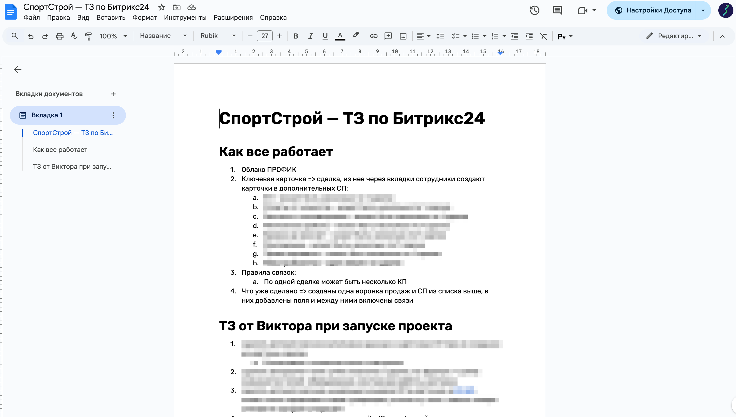The image size is (736, 417).
Task: Open the Название paragraph style dropdown
Action: point(163,36)
